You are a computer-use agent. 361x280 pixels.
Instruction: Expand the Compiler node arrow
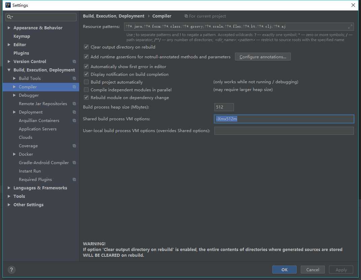pos(14,87)
